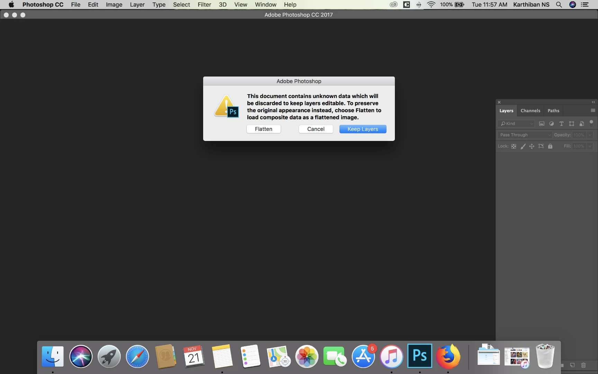598x374 pixels.
Task: Close the Layers panel group
Action: pyautogui.click(x=499, y=102)
